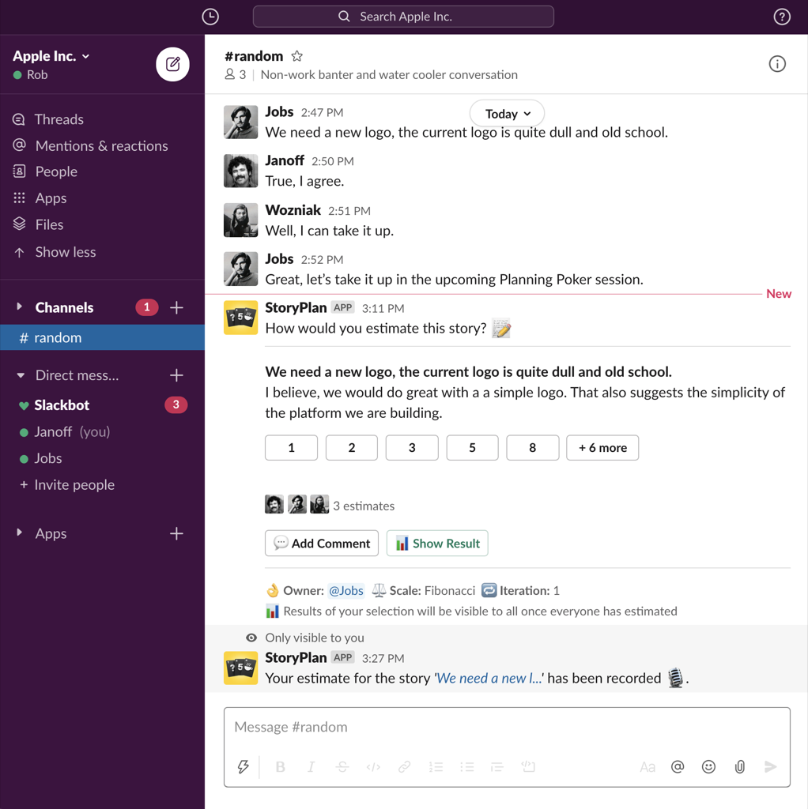This screenshot has height=809, width=808.
Task: Toggle bold formatting in composer
Action: pyautogui.click(x=280, y=766)
